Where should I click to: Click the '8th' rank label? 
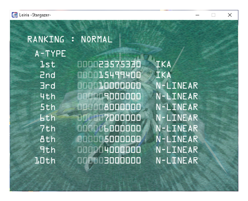(x=48, y=139)
